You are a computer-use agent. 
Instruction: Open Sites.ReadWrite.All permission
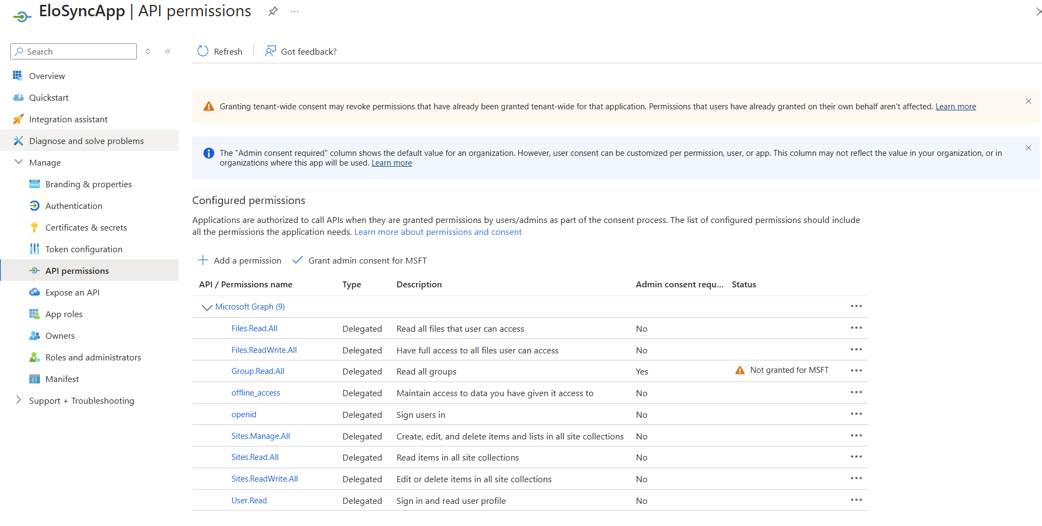pyautogui.click(x=265, y=479)
